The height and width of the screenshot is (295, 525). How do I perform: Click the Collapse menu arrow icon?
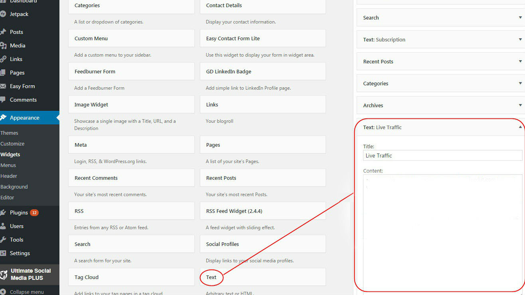click(x=3, y=292)
